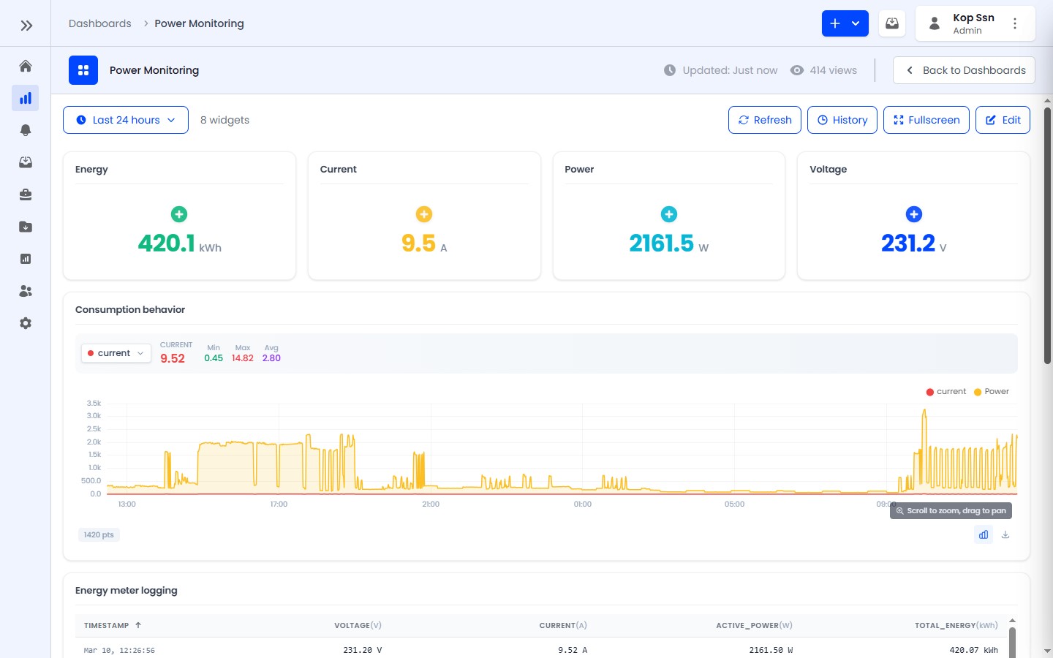Download the consumption chart data
Viewport: 1053px width, 658px height.
1005,534
